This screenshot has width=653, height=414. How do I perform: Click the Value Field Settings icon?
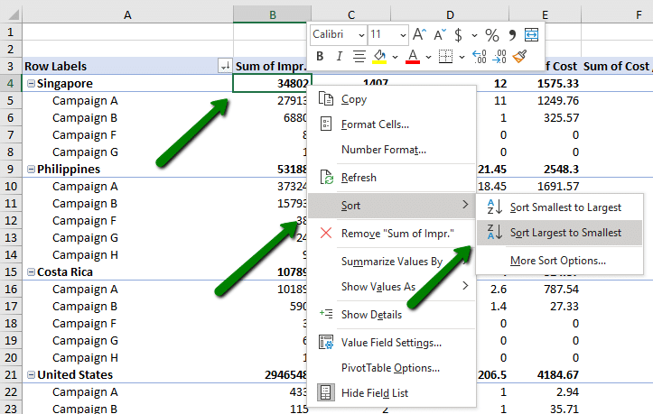coord(326,342)
